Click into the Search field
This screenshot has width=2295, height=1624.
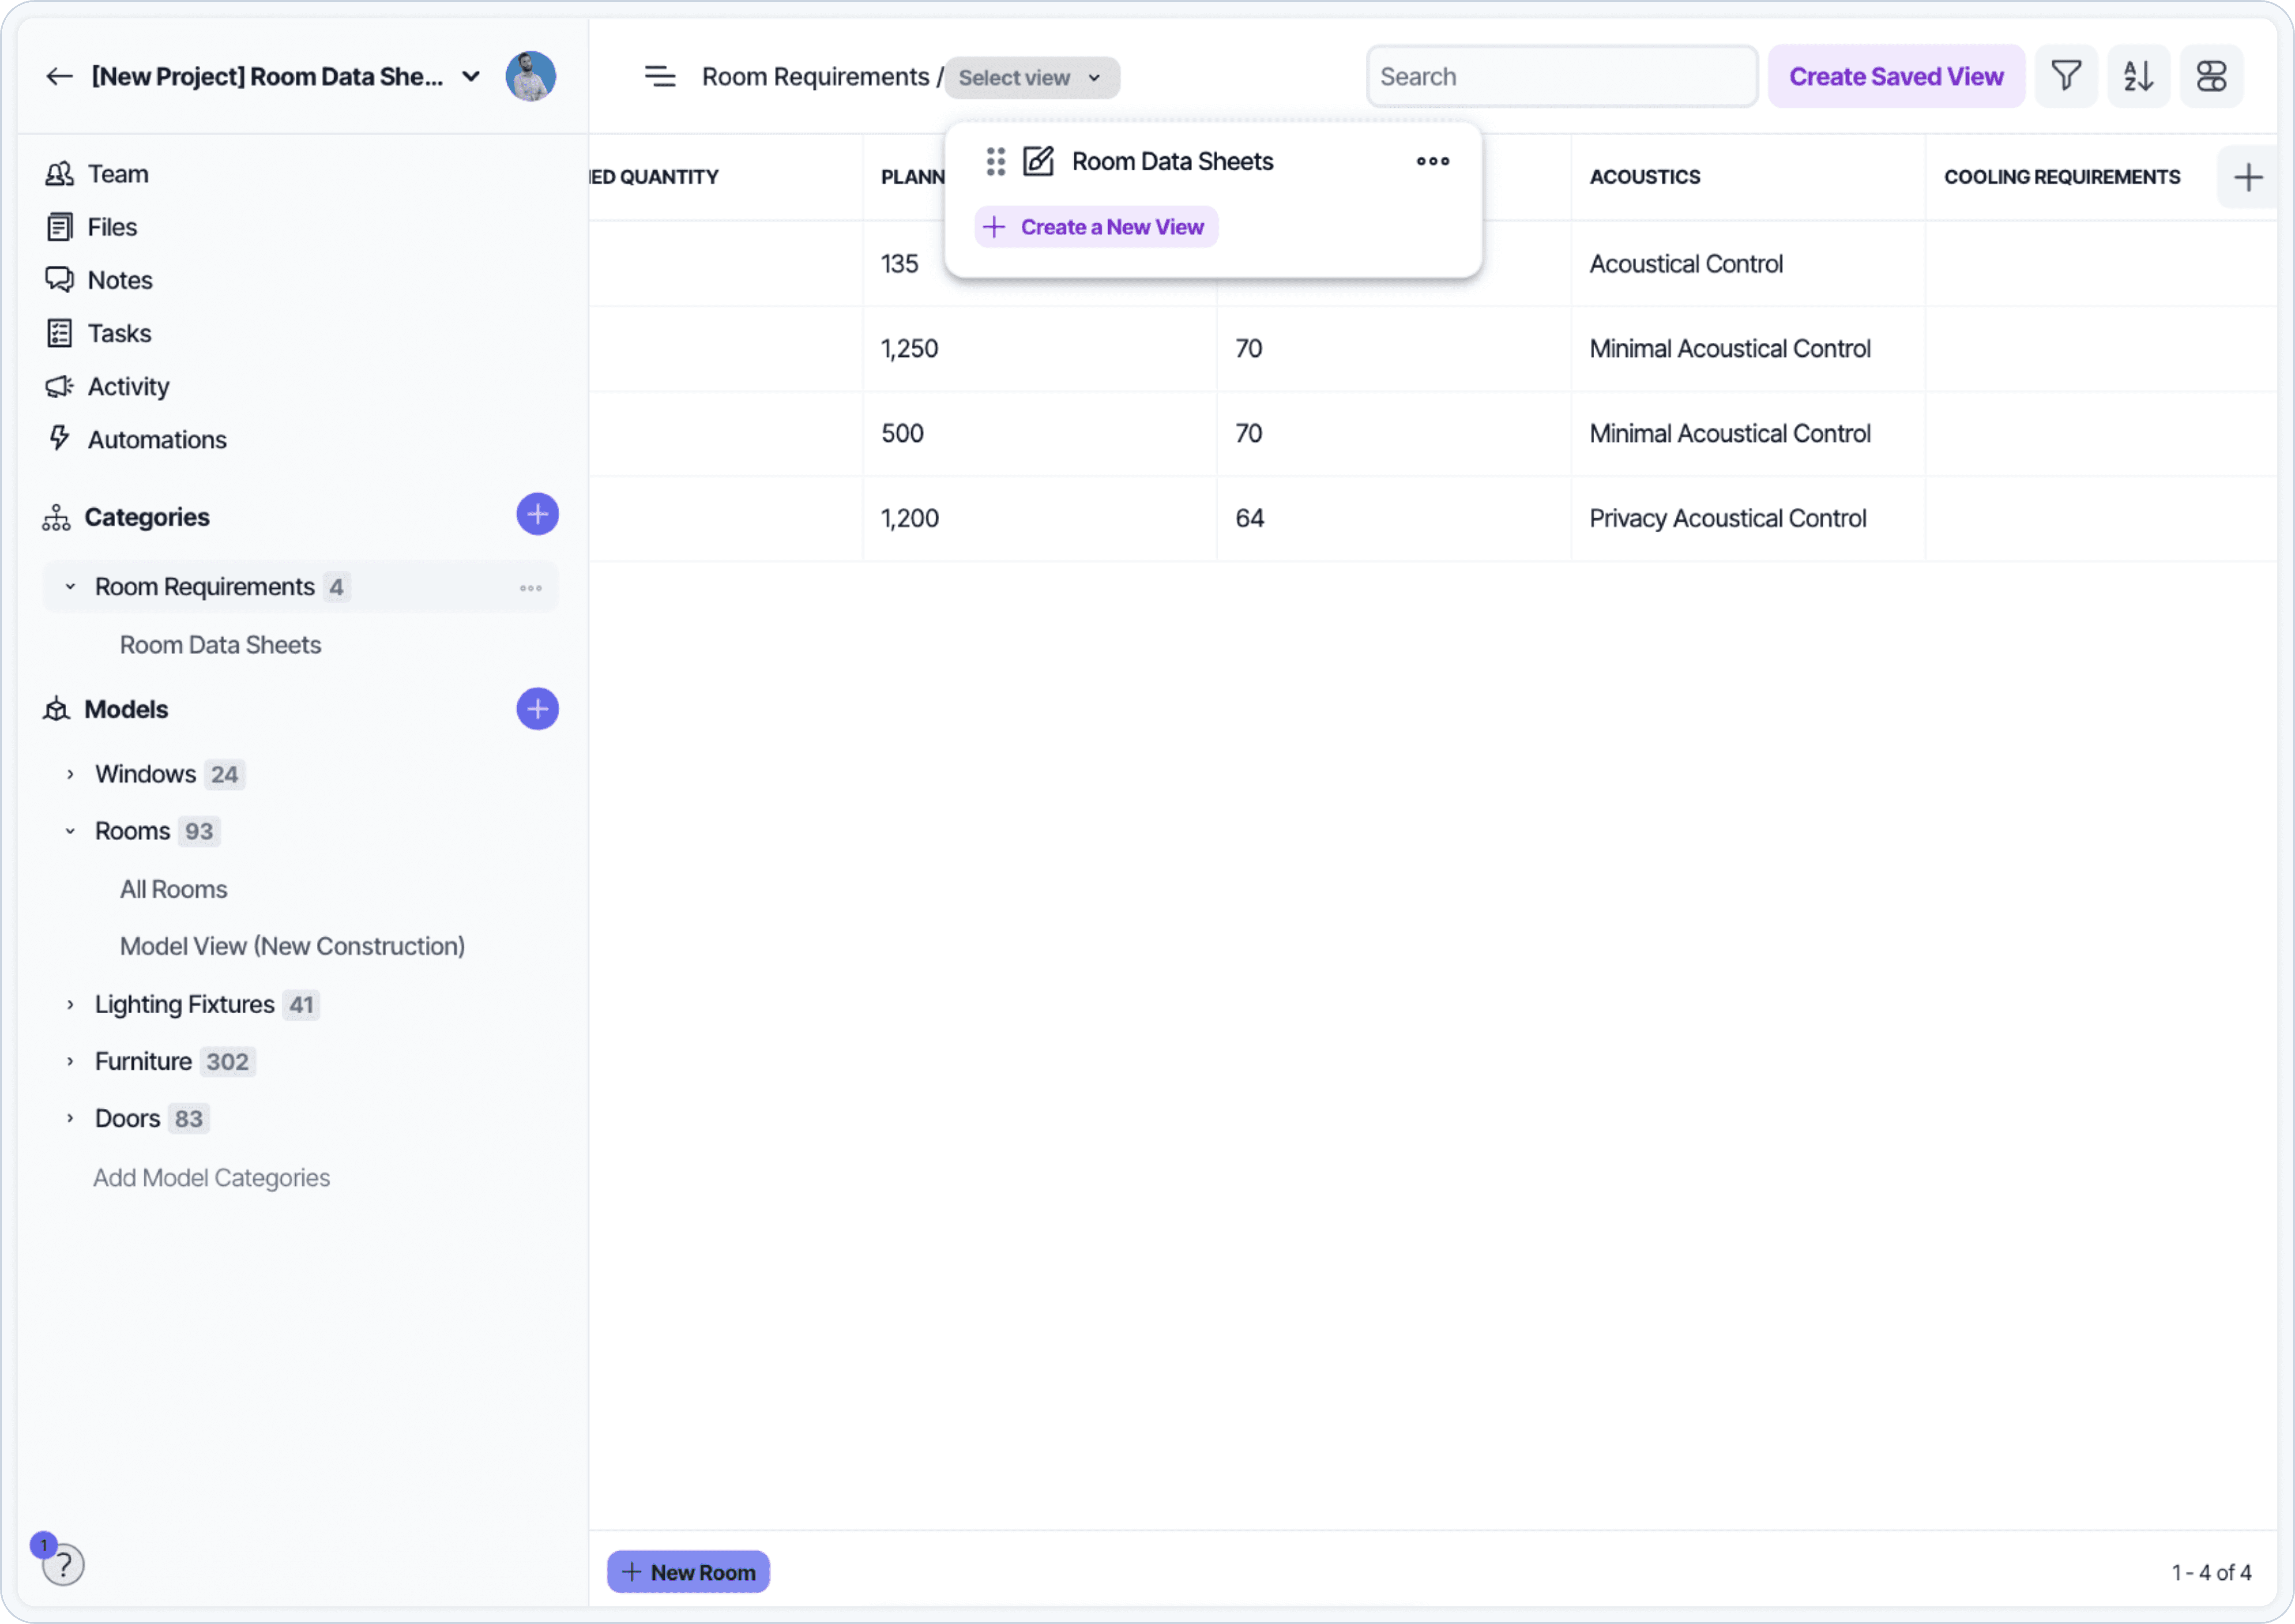1560,76
